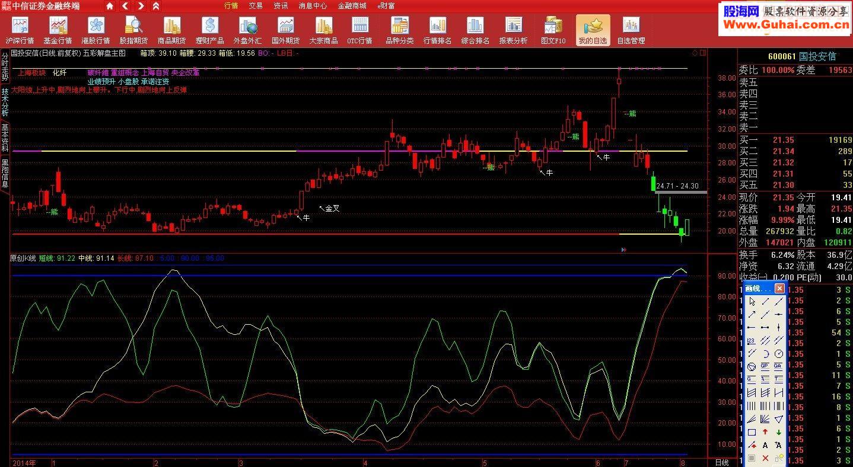Select Gann fan angle tool in 画线

[765, 418]
